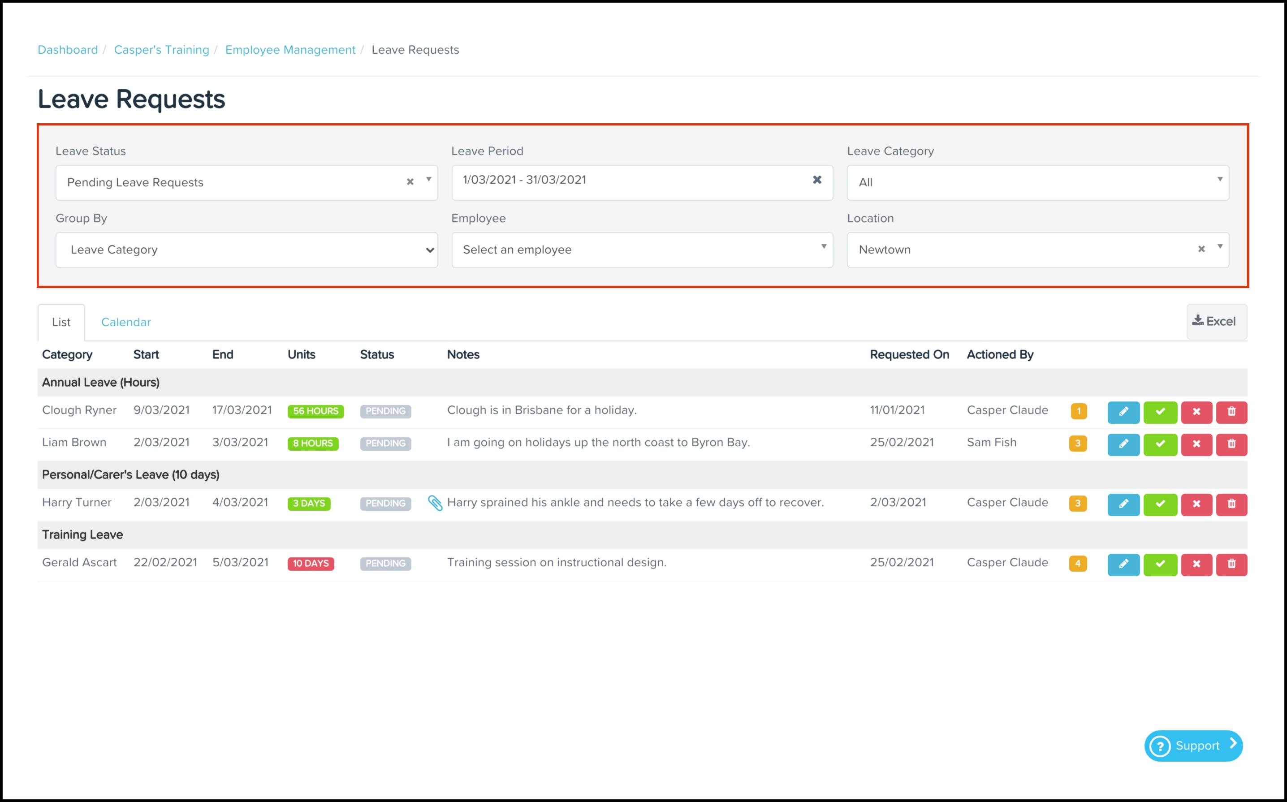Clear the Leave Period date range

tap(817, 180)
